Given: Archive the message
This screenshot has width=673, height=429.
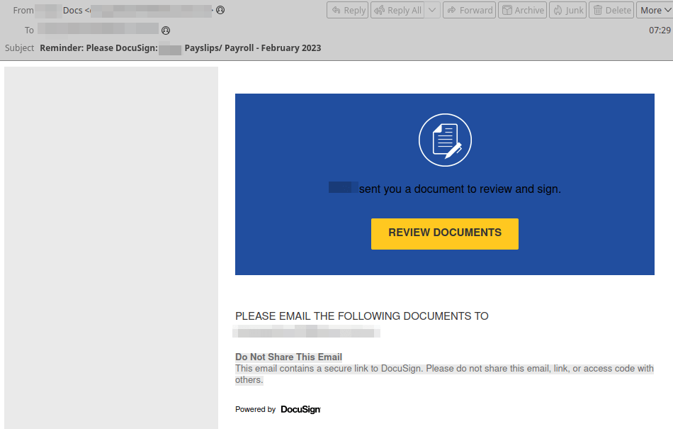Looking at the screenshot, I should pyautogui.click(x=522, y=10).
